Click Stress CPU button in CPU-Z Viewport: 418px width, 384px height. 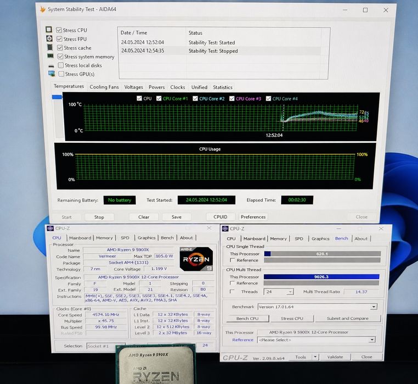pos(292,318)
